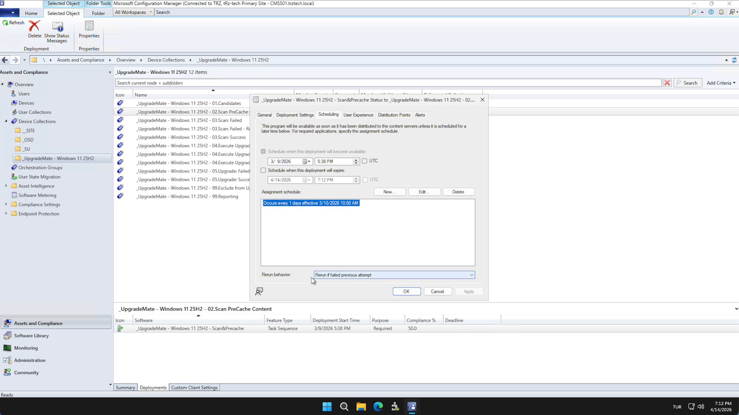Open Monitoring workspace

pyautogui.click(x=56, y=348)
